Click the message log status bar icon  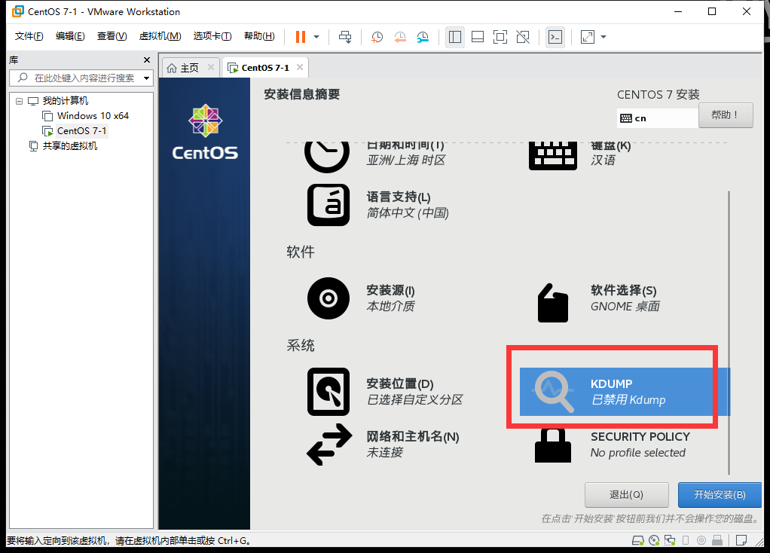741,540
